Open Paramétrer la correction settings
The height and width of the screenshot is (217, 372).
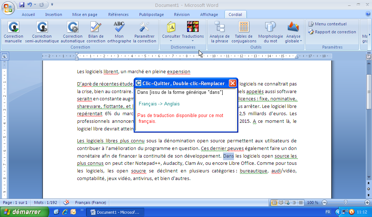pos(144,32)
